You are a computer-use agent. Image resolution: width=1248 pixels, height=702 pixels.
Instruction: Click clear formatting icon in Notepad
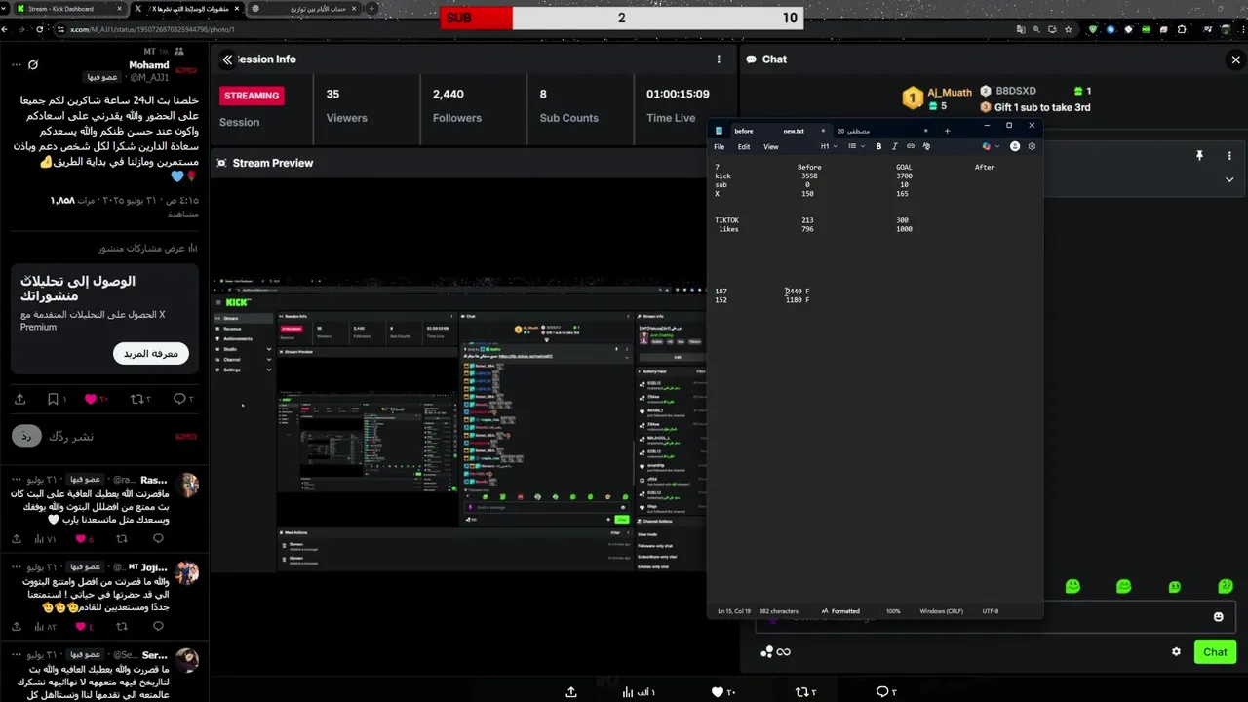[x=926, y=146]
